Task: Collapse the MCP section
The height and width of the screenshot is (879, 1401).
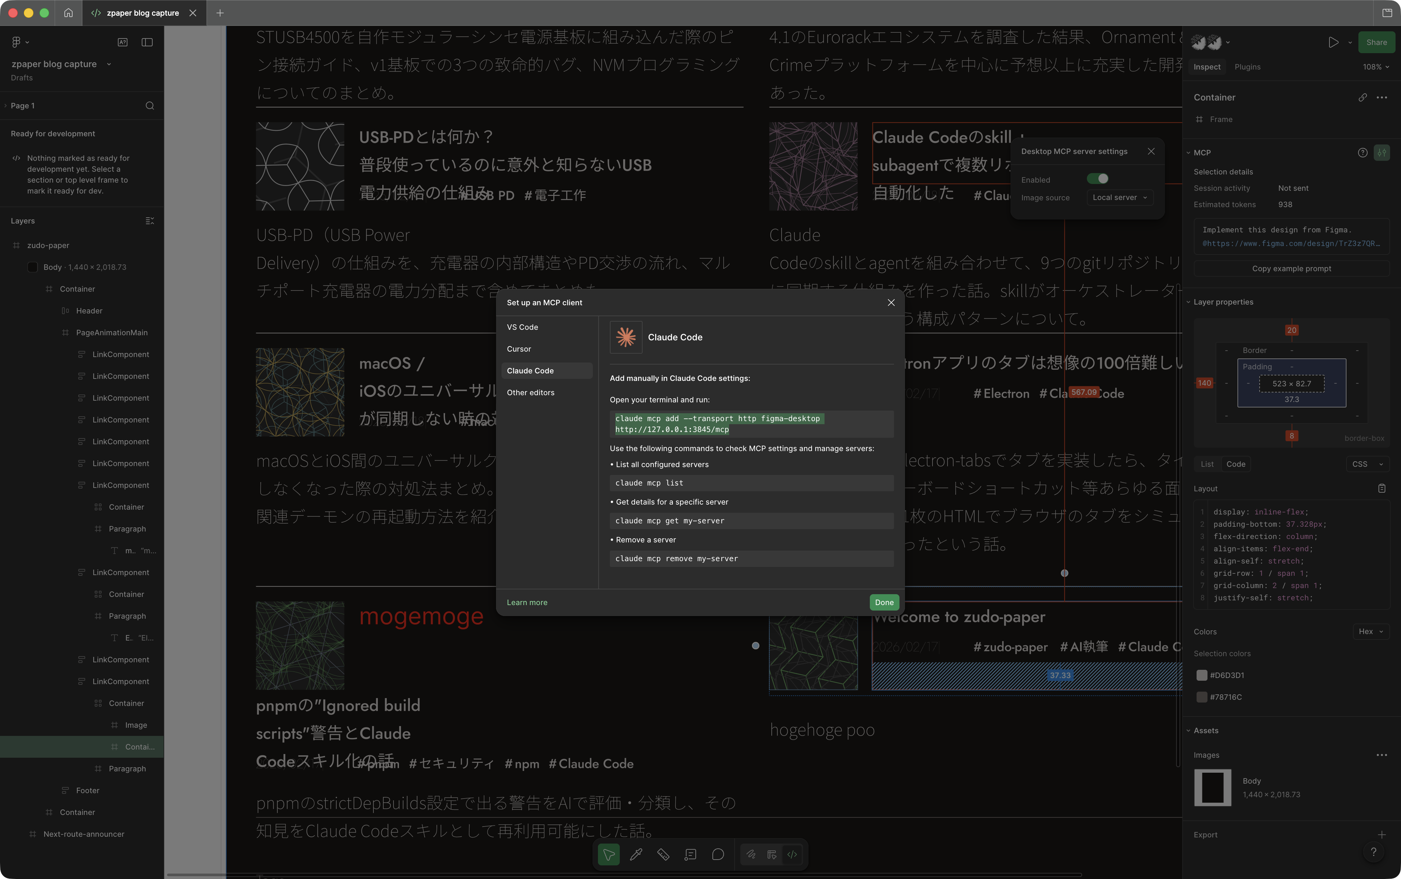Action: [1188, 152]
